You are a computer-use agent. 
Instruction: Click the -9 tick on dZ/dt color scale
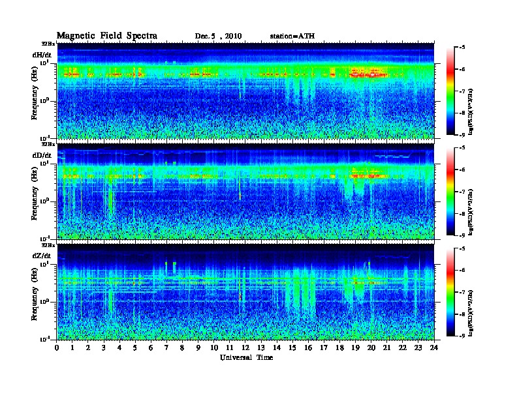[463, 336]
